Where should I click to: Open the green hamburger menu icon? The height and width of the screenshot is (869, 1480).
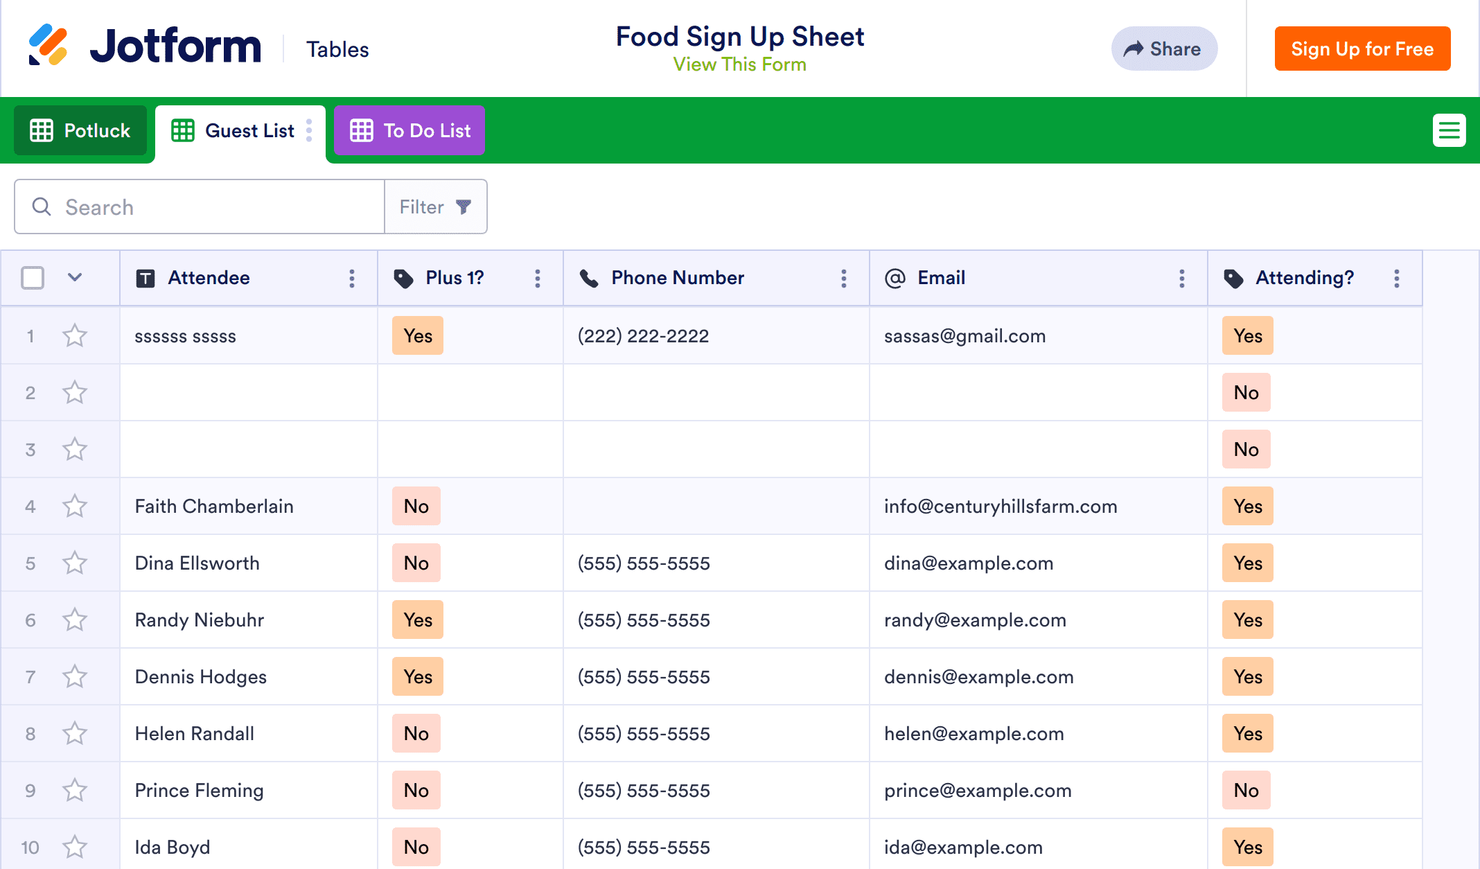tap(1449, 130)
